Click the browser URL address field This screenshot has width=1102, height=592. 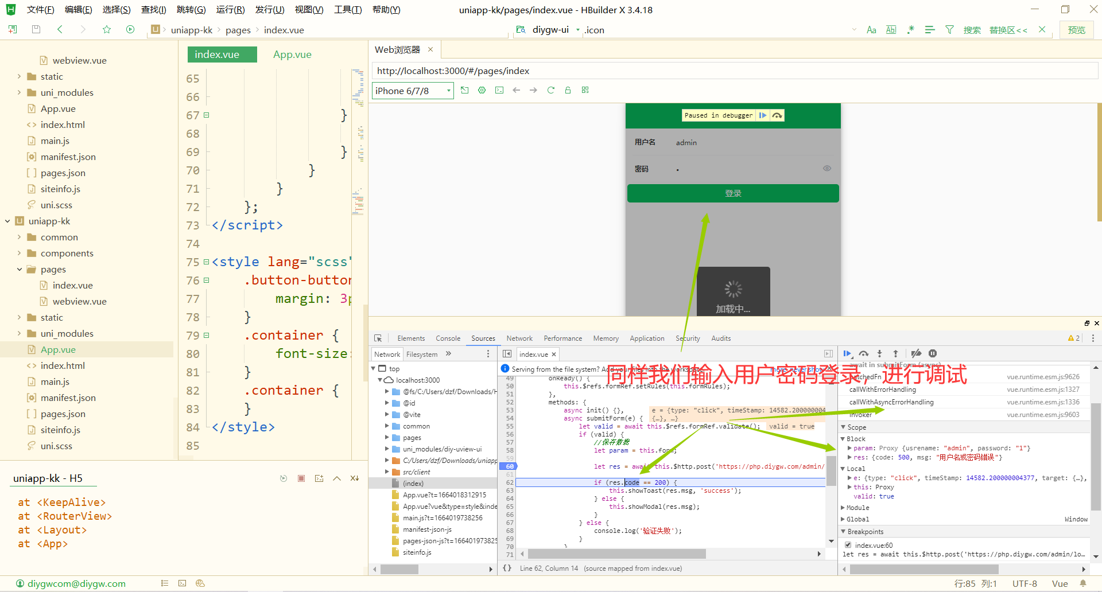coord(735,71)
